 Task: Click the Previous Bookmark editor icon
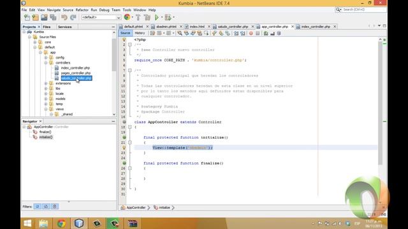214,33
